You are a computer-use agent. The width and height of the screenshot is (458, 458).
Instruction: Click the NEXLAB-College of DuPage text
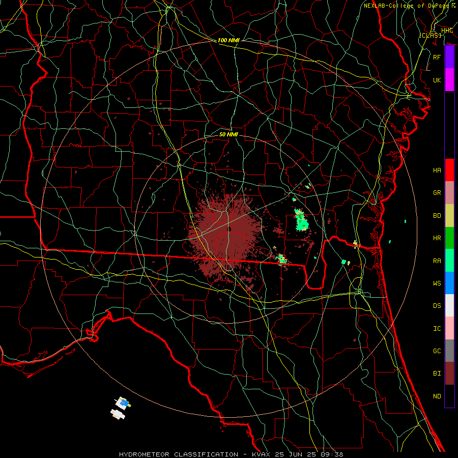click(408, 6)
